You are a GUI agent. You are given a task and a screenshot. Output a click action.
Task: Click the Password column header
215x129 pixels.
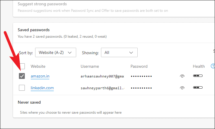point(139,66)
